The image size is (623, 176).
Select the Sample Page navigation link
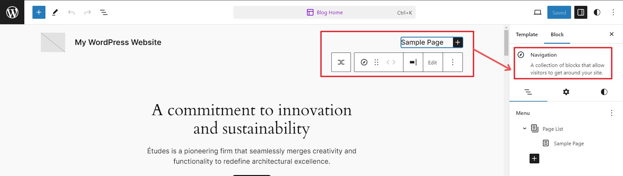(422, 42)
